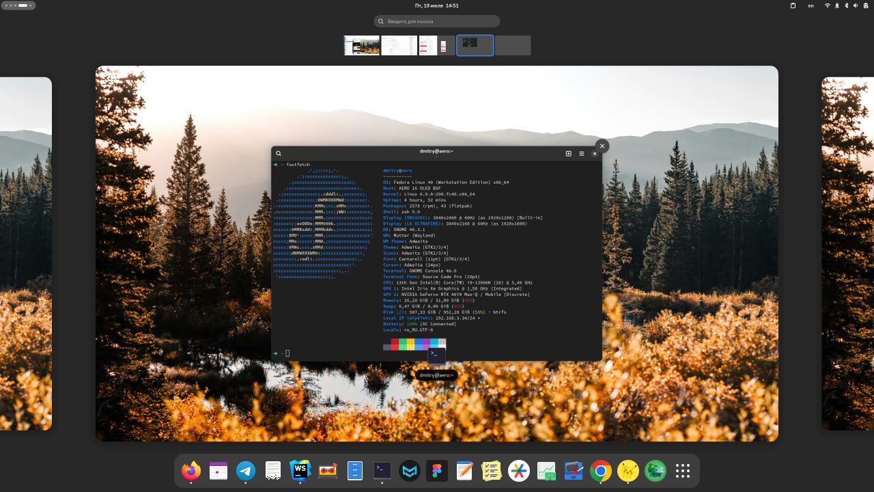Viewport: 874px width, 492px height.
Task: Click the 'dmitry@aero:~' terminal title bar text
Action: point(436,151)
